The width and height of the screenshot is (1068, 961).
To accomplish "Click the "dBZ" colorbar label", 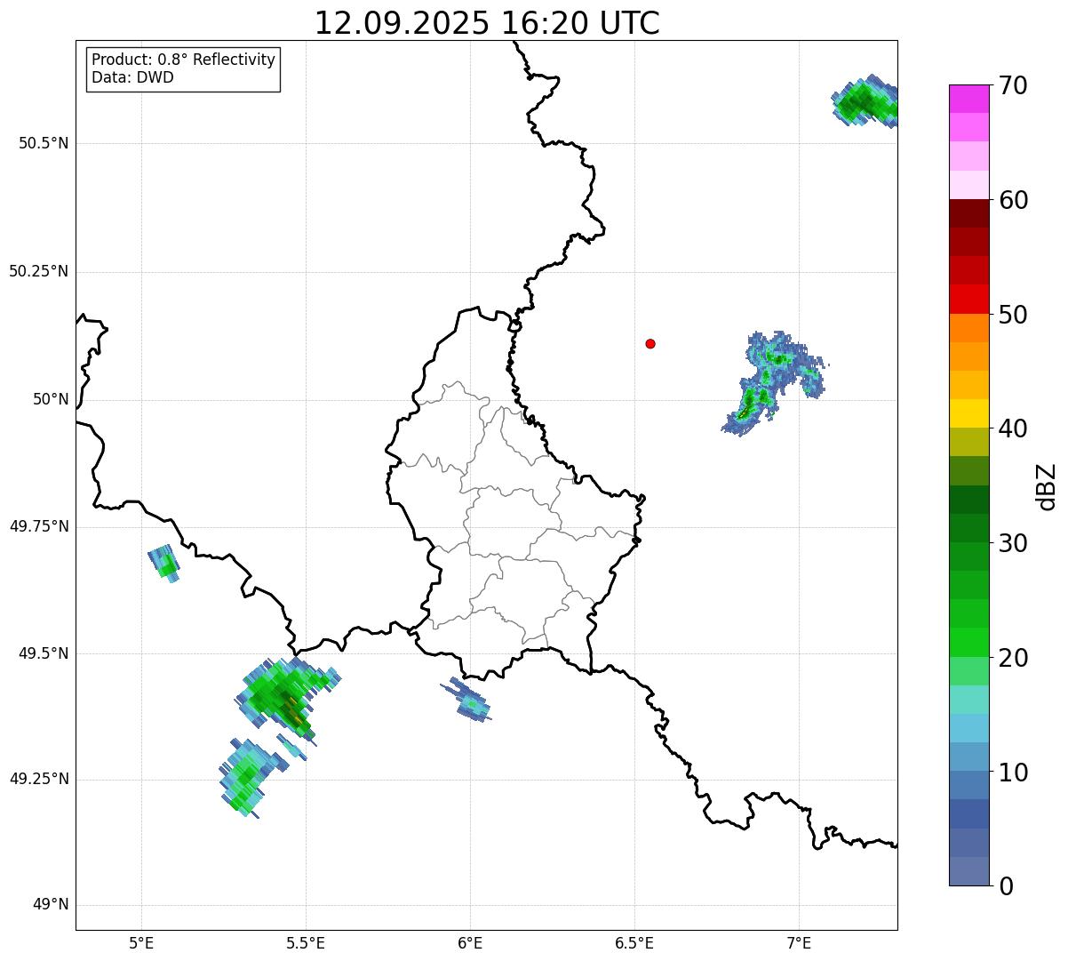I will tap(1047, 486).
